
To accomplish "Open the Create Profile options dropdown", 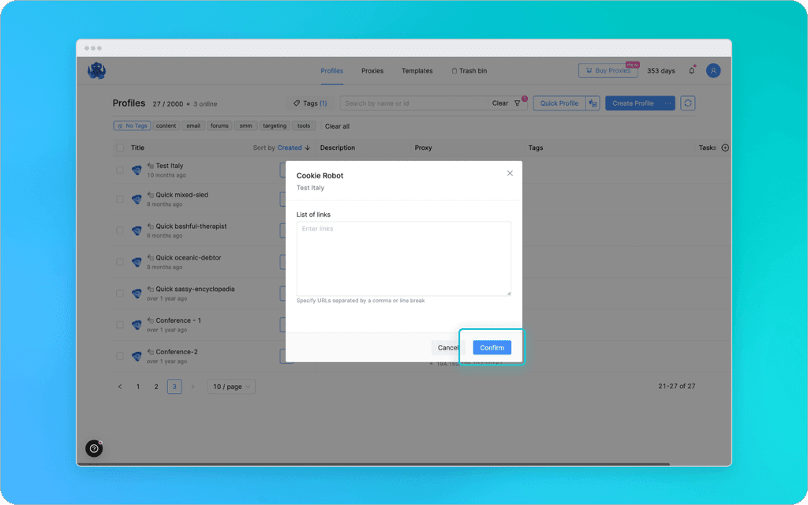I will (x=667, y=103).
